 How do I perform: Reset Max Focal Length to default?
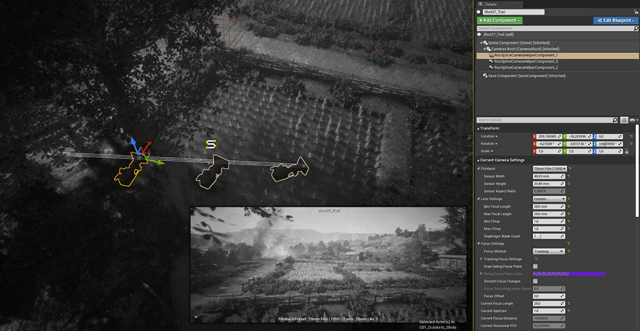click(569, 214)
